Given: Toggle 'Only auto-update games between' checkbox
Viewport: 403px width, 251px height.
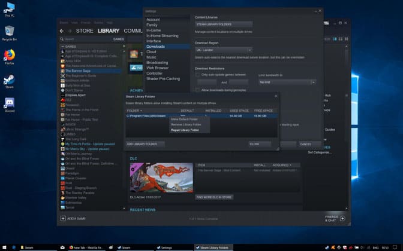Looking at the screenshot, I should click(x=197, y=75).
